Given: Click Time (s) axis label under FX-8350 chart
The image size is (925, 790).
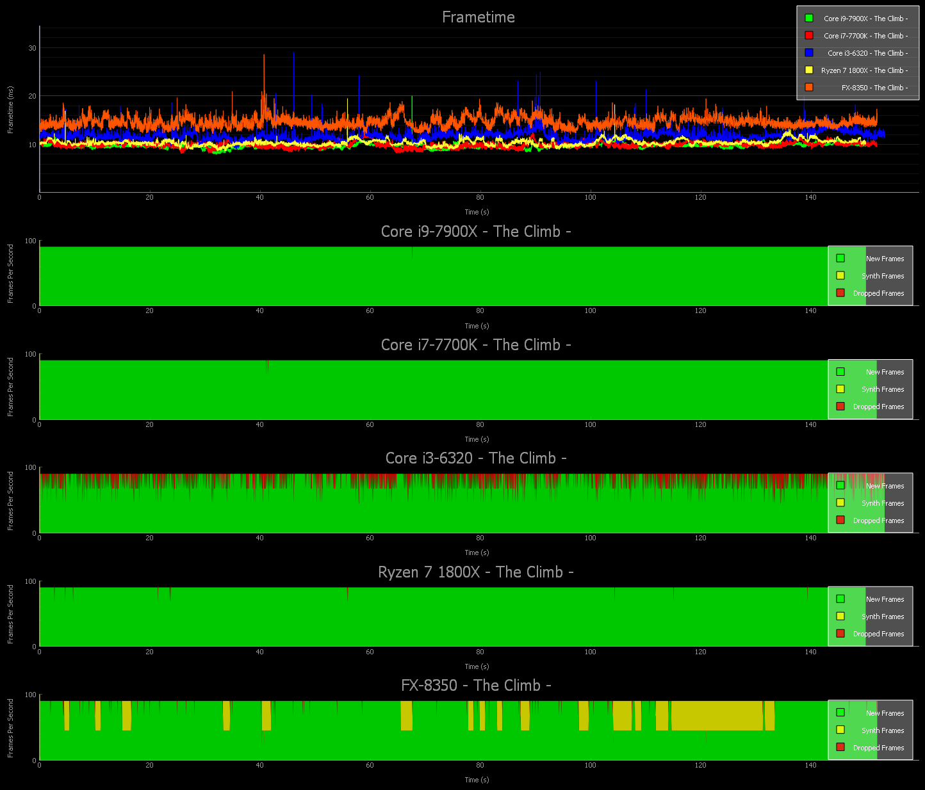Looking at the screenshot, I should click(x=477, y=780).
